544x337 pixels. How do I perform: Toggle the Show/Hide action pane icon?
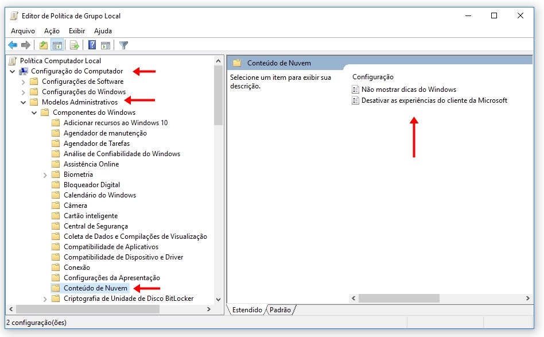click(x=106, y=45)
